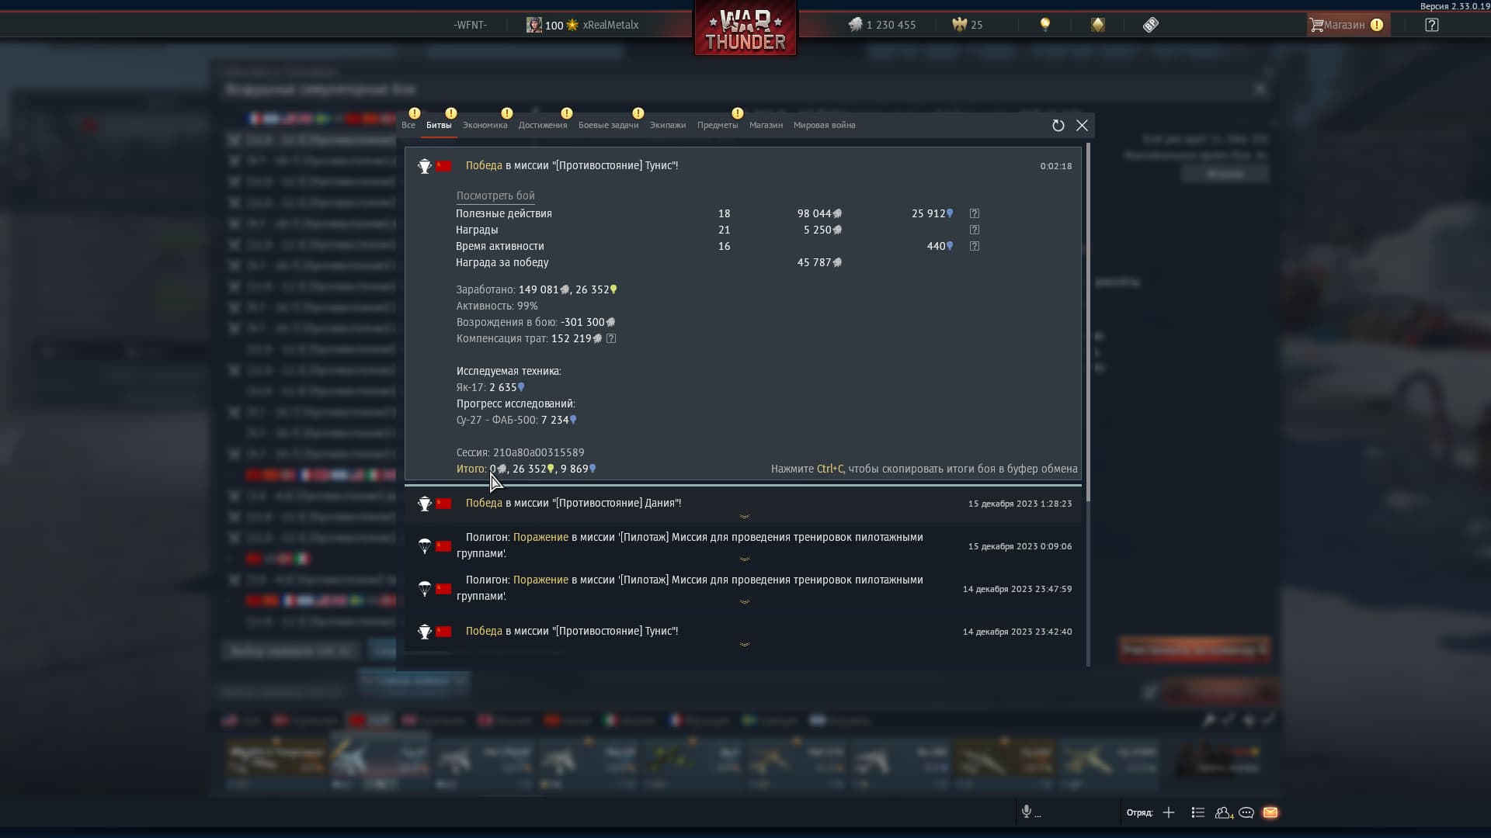The height and width of the screenshot is (838, 1491).
Task: Click the warbonds shield icon in top bar
Action: 1097,25
